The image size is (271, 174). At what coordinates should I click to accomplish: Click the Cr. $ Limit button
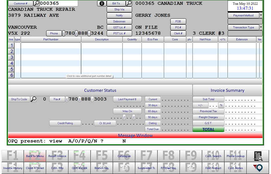105,123
